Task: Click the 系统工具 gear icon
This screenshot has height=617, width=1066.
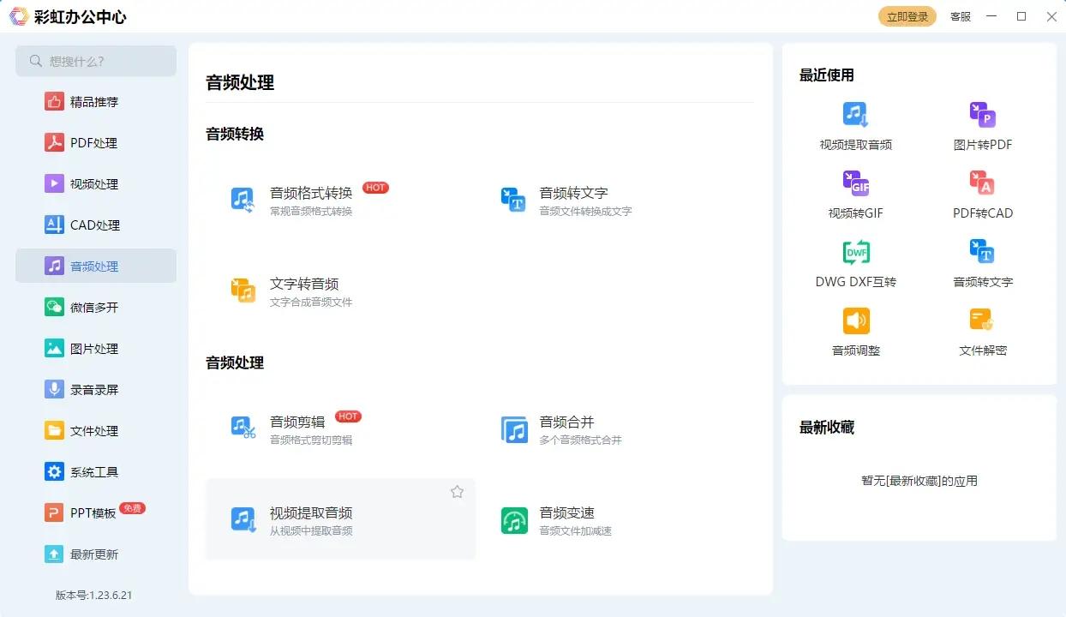Action: coord(55,472)
